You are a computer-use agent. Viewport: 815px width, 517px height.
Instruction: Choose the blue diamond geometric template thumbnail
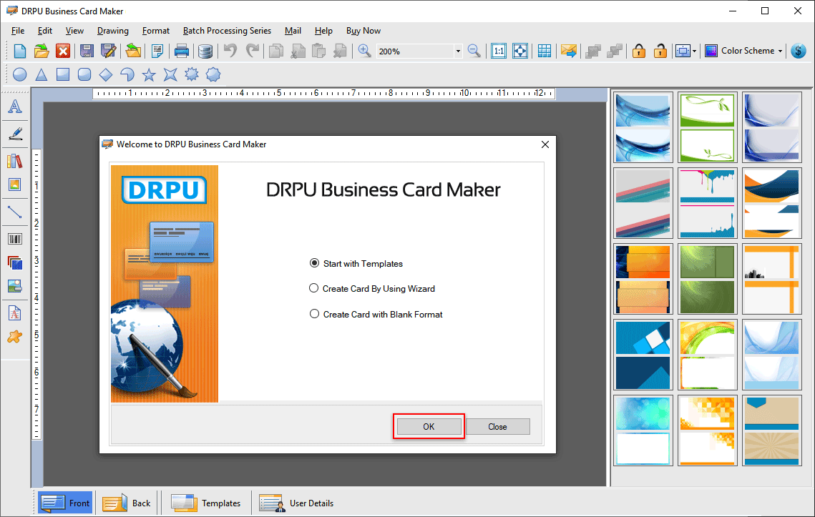click(643, 355)
